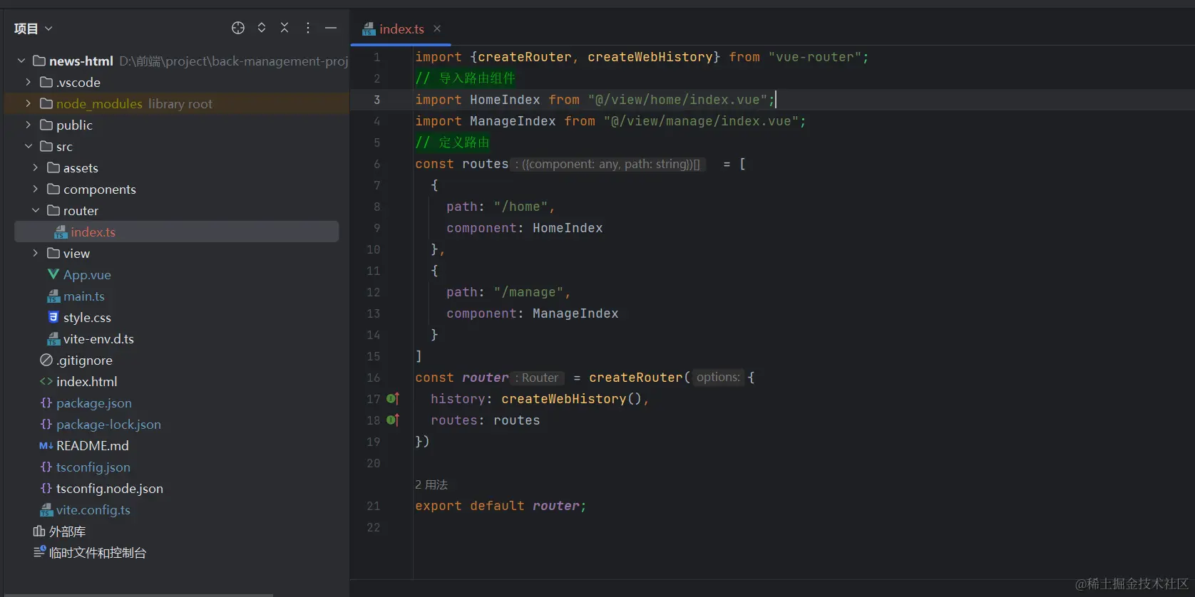The height and width of the screenshot is (597, 1195).
Task: Open the 项目 view dropdown
Action: [33, 28]
